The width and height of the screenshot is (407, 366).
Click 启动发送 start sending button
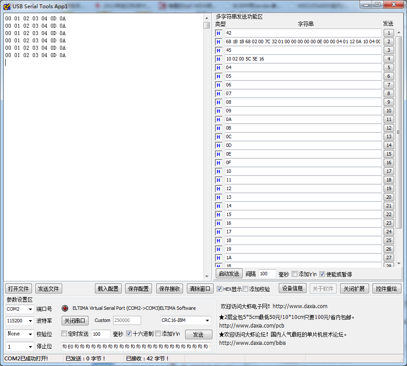[229, 274]
